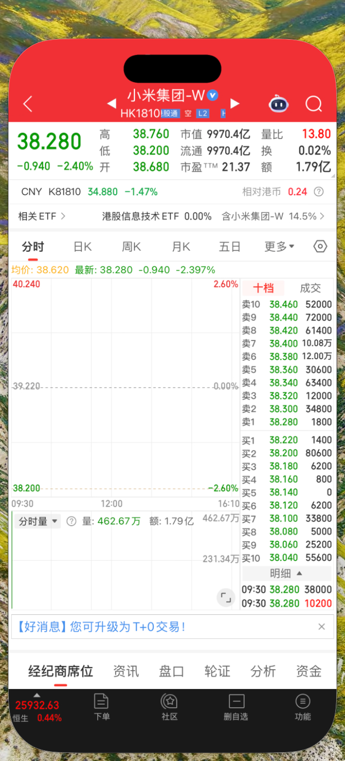Viewport: 345px width, 761px height.
Task: Tap trade detail row with 38000 volume
Action: point(287,590)
